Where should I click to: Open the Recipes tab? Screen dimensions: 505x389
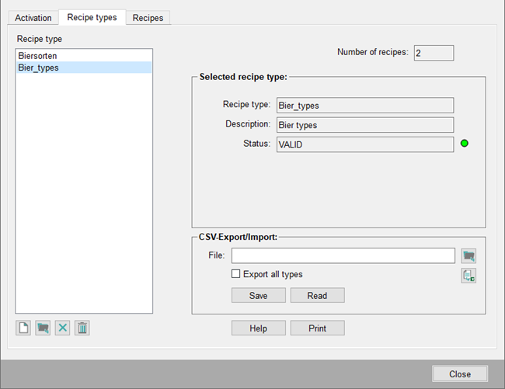click(x=148, y=18)
